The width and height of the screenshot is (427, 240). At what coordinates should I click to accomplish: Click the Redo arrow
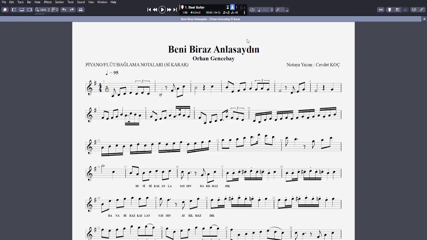coord(72,10)
